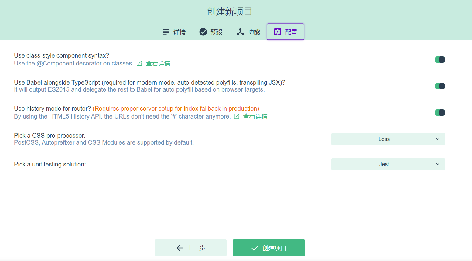Viewport: 472px width, 261px height.
Task: Click the 配置 gear icon
Action: point(278,32)
